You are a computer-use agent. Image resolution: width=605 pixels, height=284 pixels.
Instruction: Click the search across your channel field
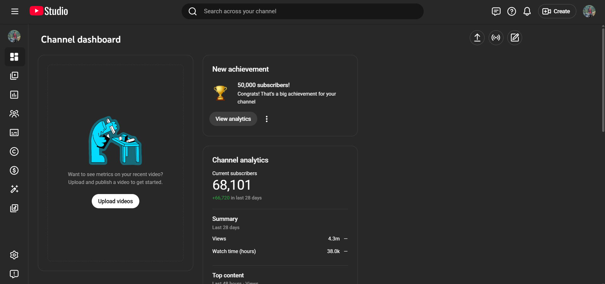tap(303, 11)
